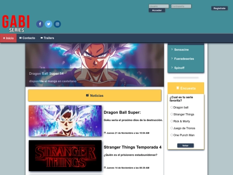Click the GABI Series logo
Screen dimensions: 233x175
pos(16,23)
